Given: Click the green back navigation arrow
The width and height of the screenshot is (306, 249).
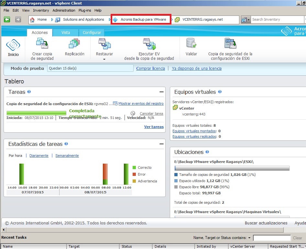Looking at the screenshot, I should coord(7,19).
